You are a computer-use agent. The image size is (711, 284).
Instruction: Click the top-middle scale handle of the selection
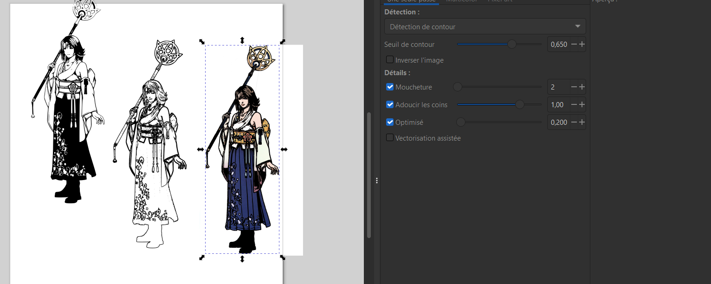tap(242, 40)
